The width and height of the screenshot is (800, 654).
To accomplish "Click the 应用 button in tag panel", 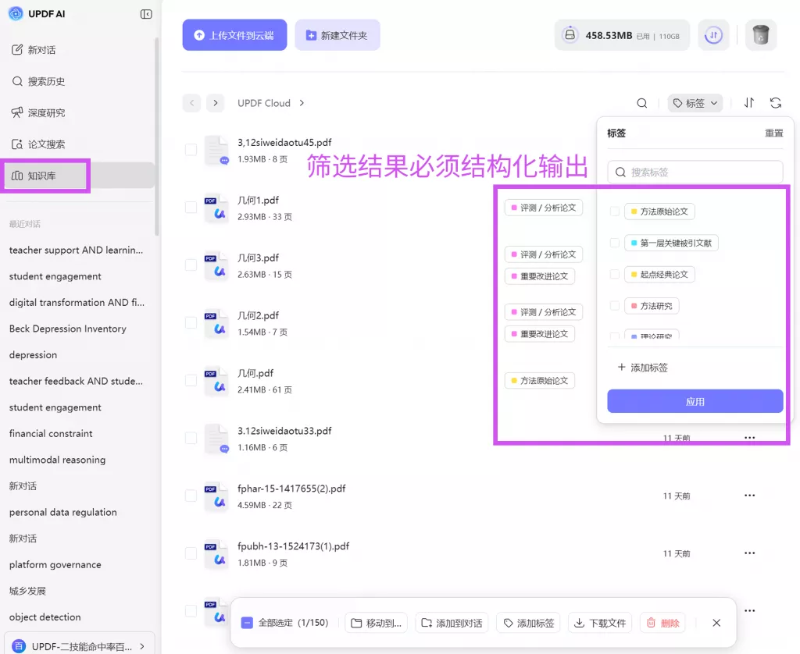I will pyautogui.click(x=695, y=402).
